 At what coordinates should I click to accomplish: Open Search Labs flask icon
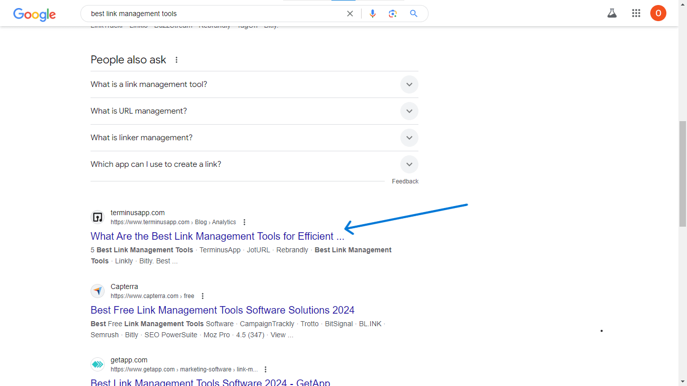[612, 14]
